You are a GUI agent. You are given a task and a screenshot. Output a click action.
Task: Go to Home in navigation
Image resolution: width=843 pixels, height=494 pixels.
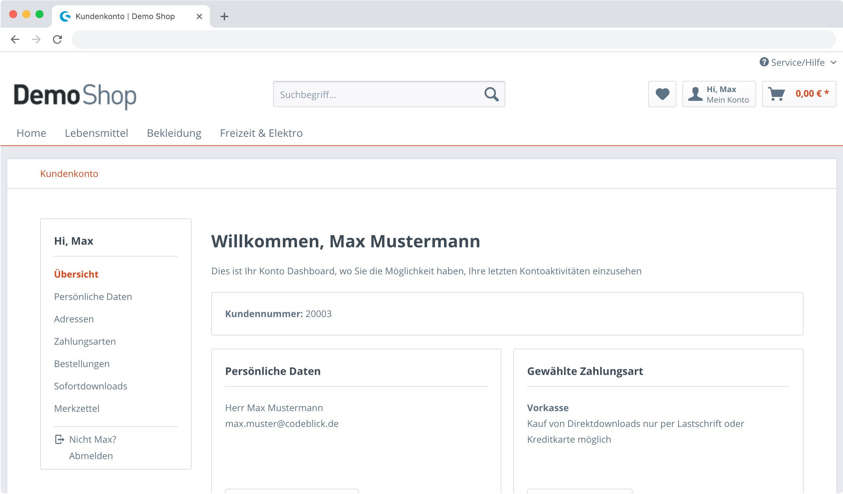[x=32, y=133]
